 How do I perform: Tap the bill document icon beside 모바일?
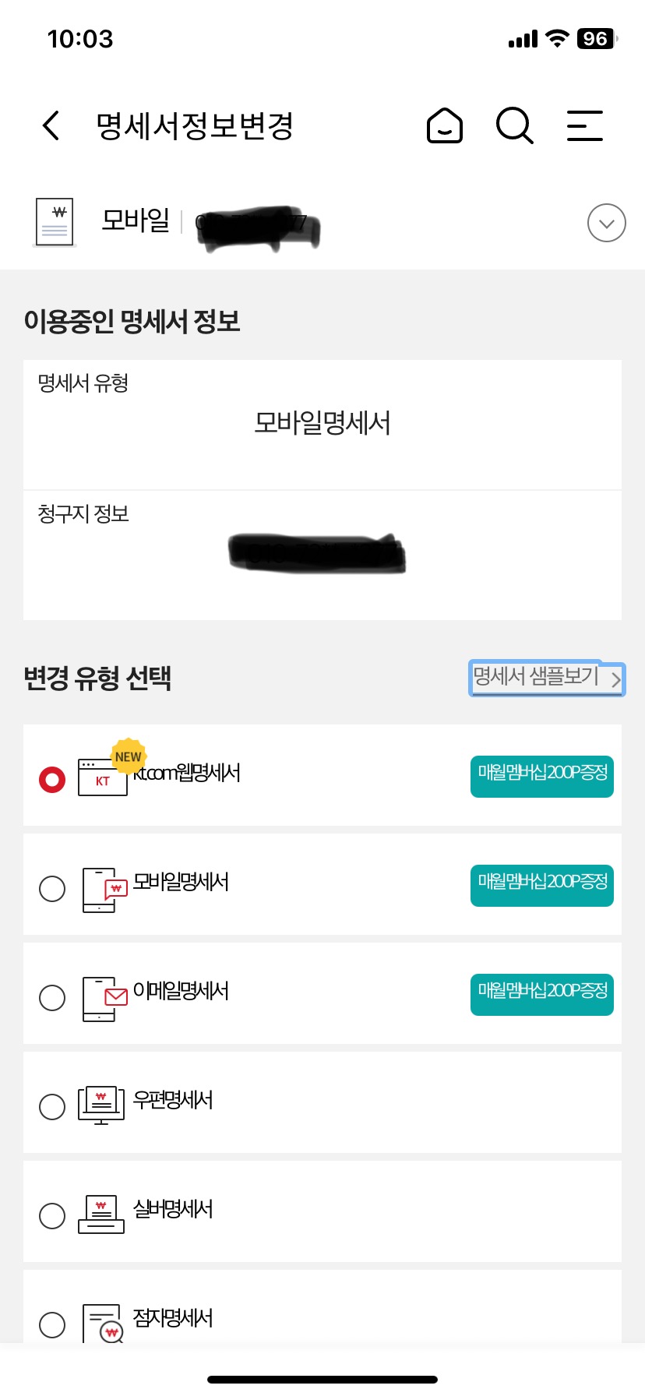(x=55, y=222)
